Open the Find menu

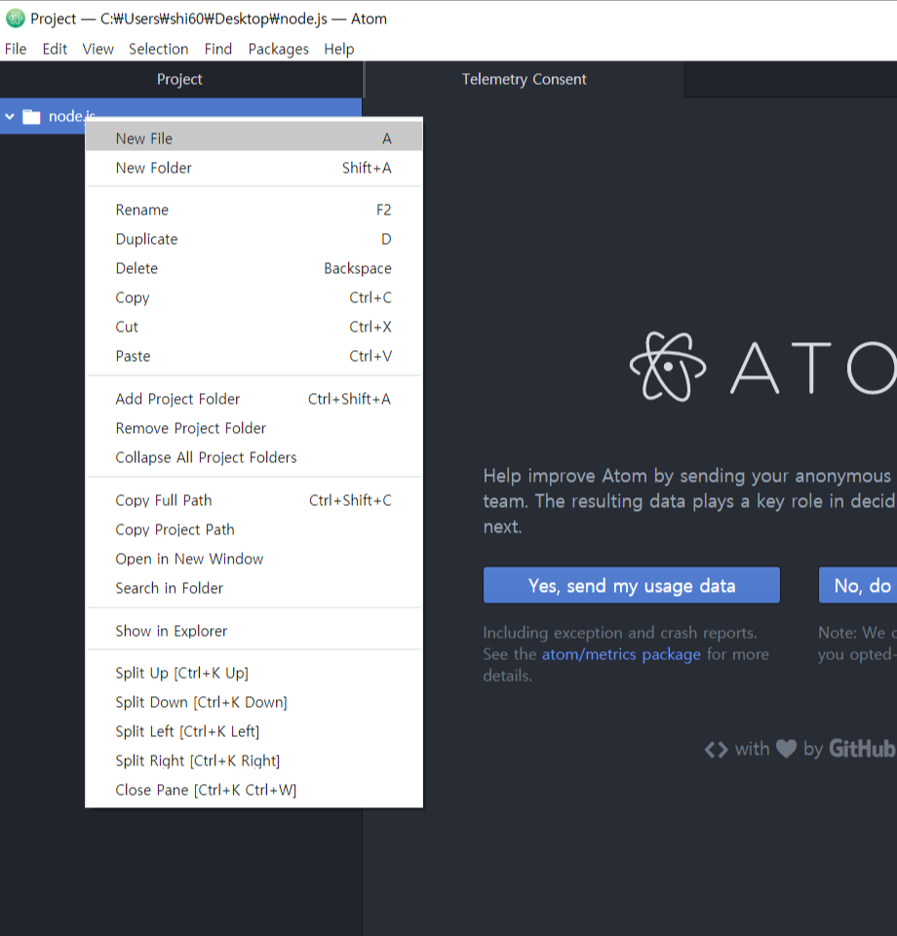coord(217,49)
